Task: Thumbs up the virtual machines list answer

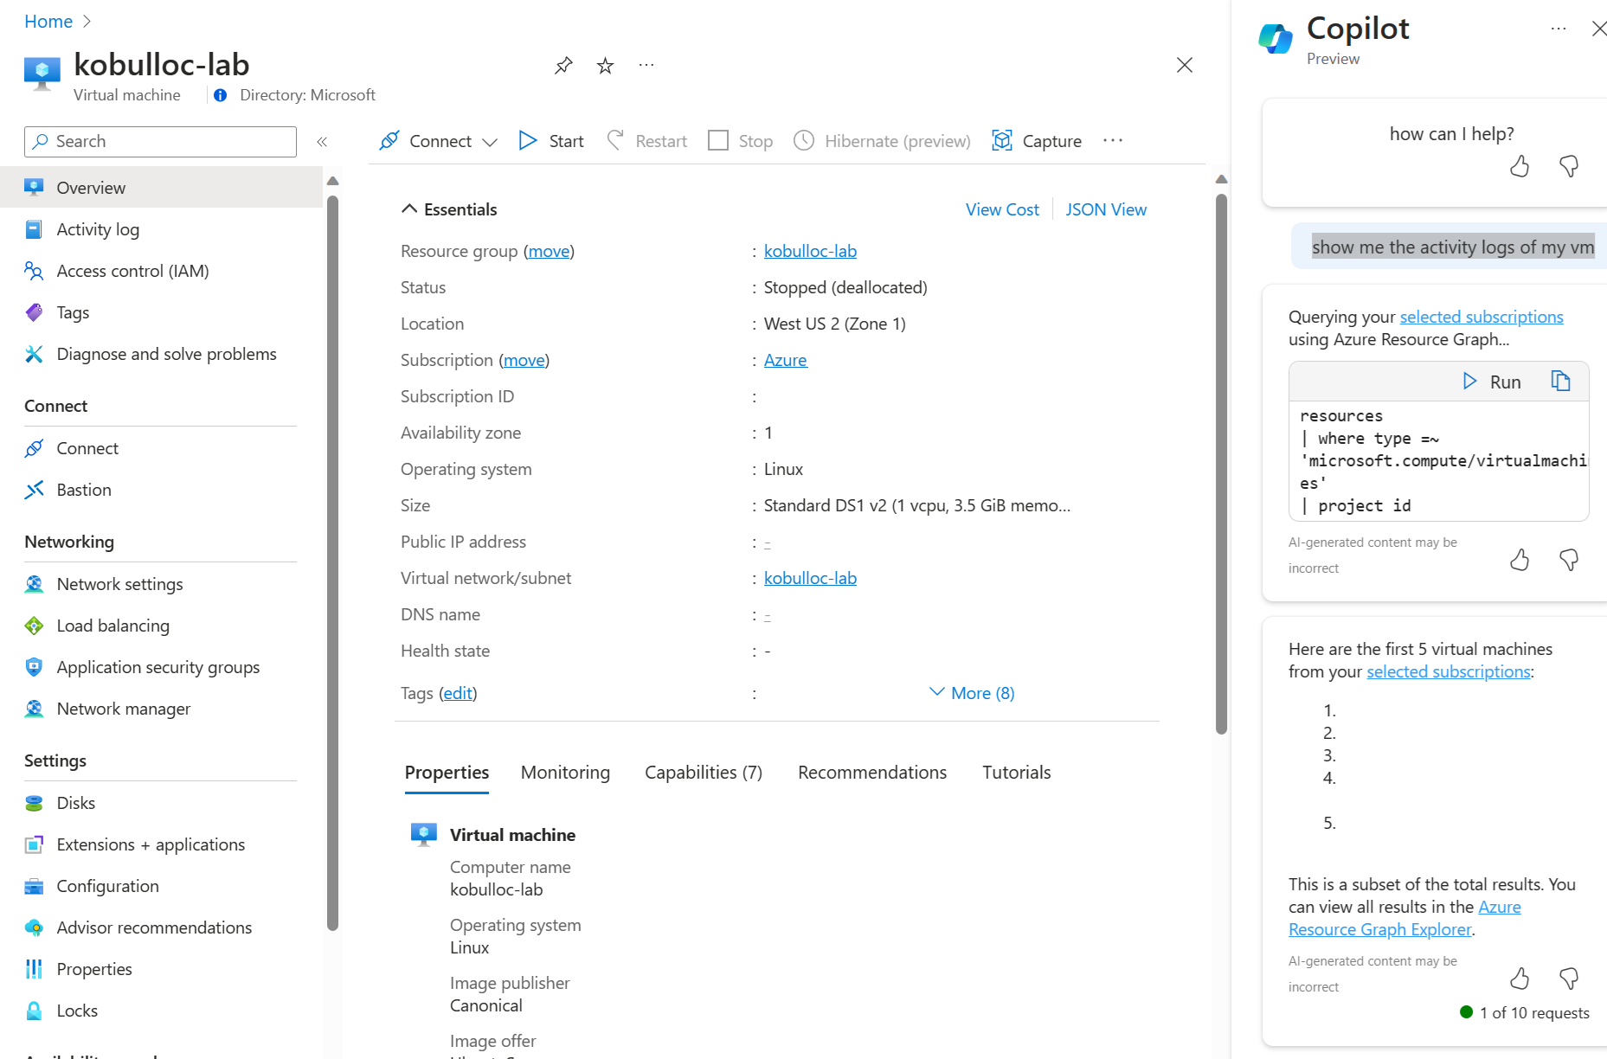Action: pos(1519,978)
